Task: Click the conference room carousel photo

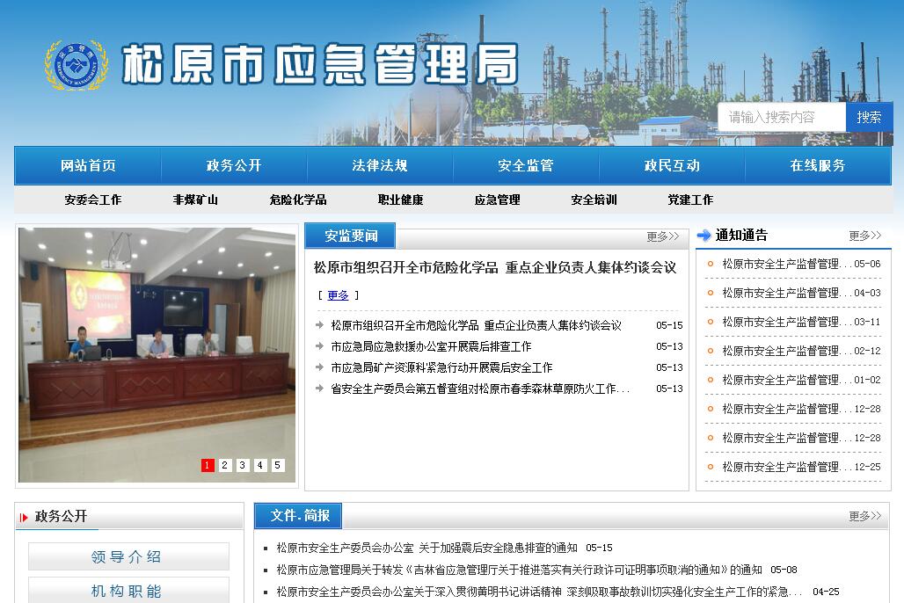Action: click(x=157, y=343)
